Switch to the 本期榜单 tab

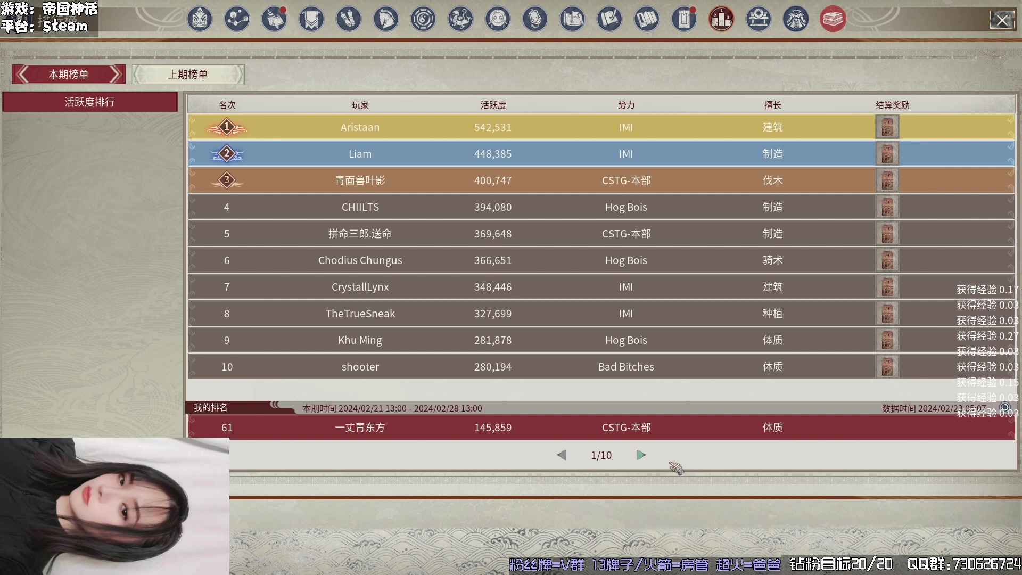69,75
